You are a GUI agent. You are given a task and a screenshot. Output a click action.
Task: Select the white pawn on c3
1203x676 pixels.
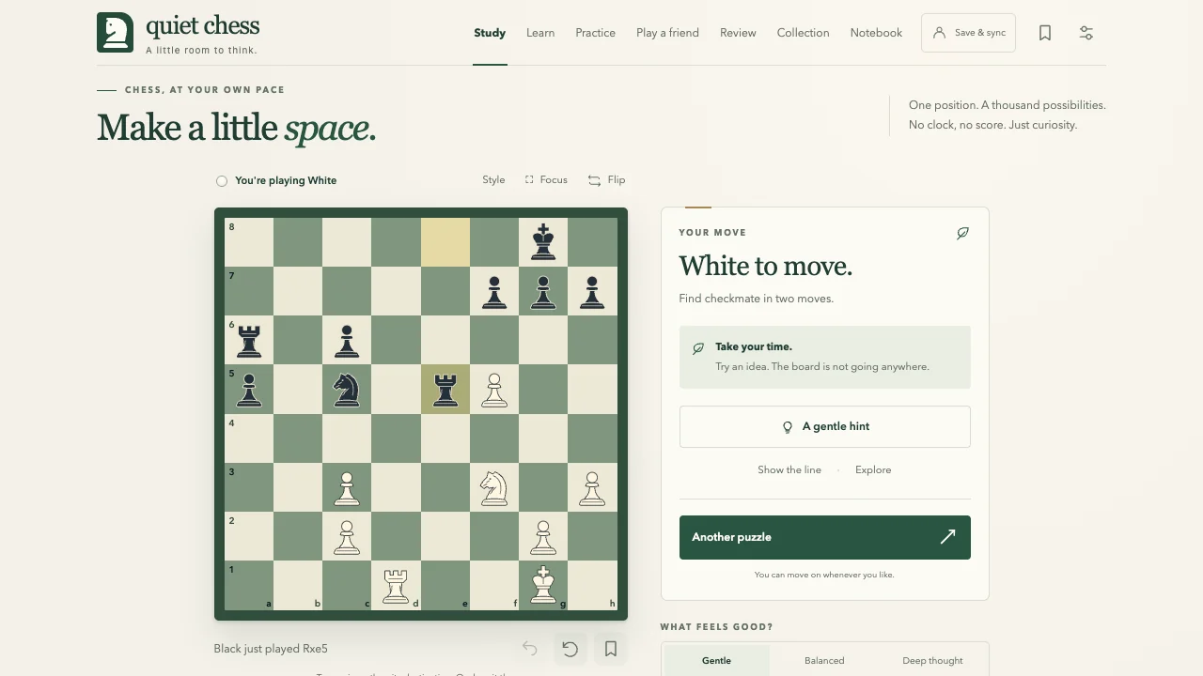coord(347,487)
